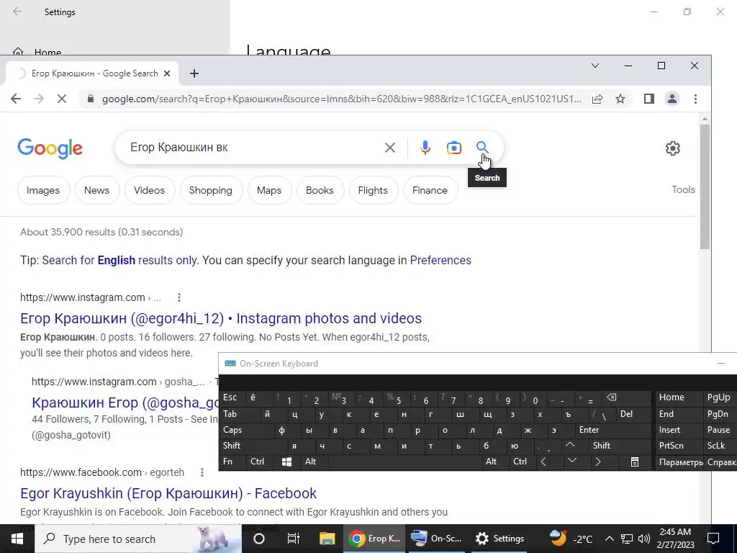Stop loading the page

(x=62, y=99)
